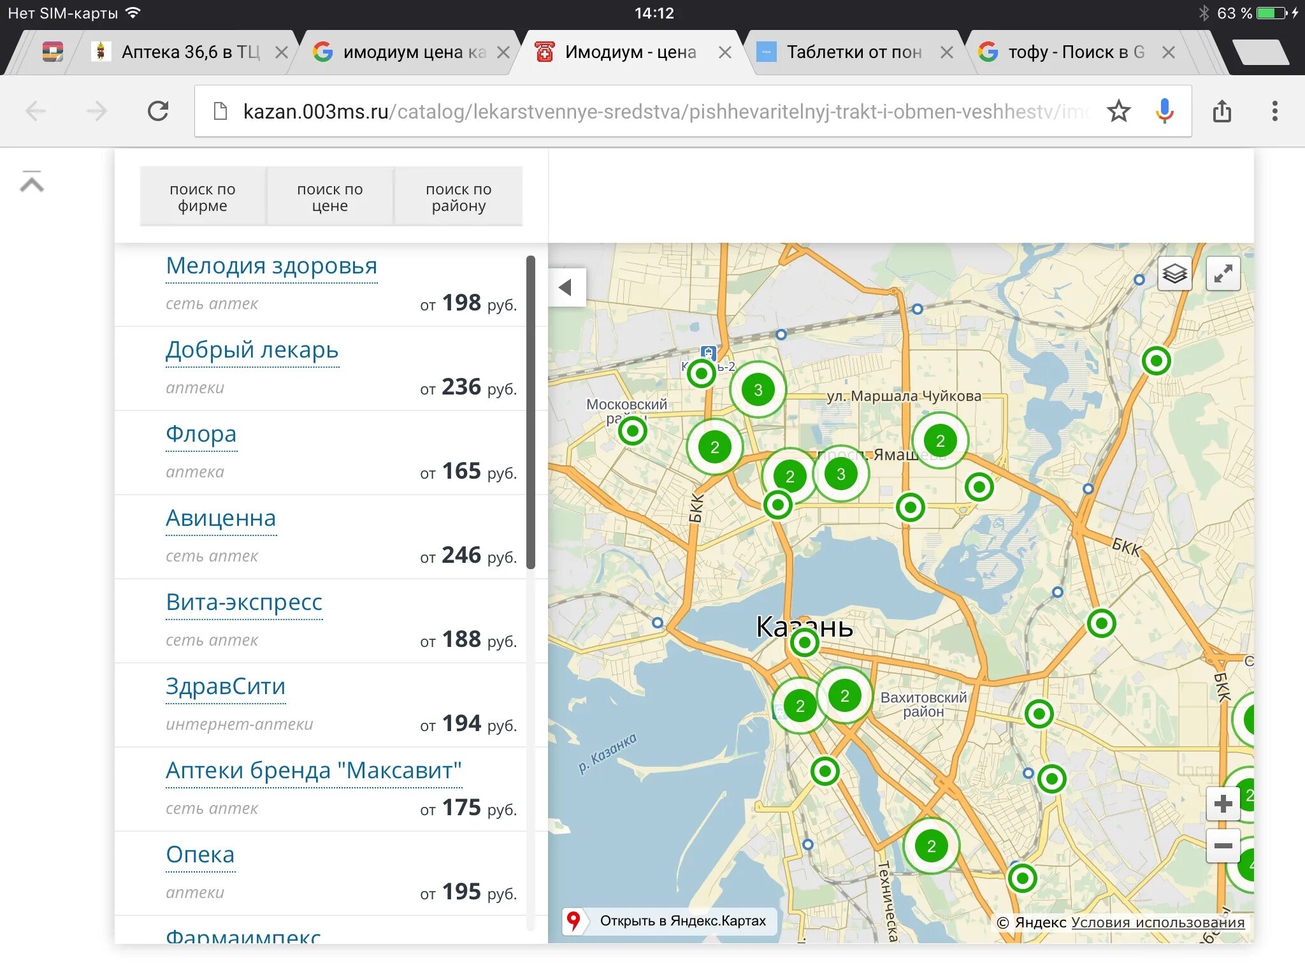Open the Добрый лекарь pharmacy link

252,350
